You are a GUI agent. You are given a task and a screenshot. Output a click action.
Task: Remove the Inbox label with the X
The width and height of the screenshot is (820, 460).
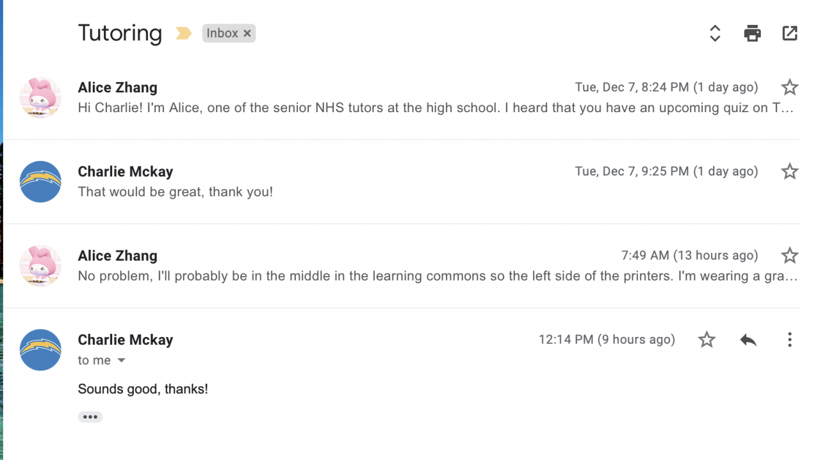247,33
